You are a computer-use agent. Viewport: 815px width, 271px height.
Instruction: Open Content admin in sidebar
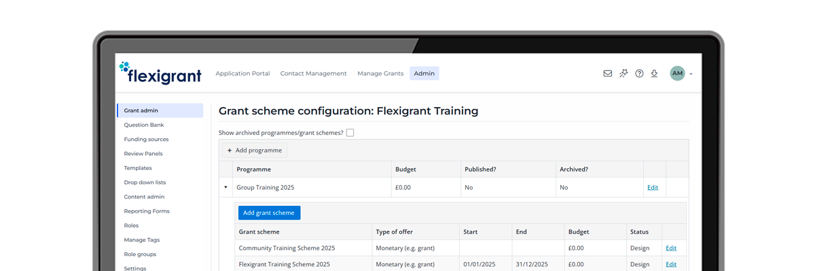point(144,196)
